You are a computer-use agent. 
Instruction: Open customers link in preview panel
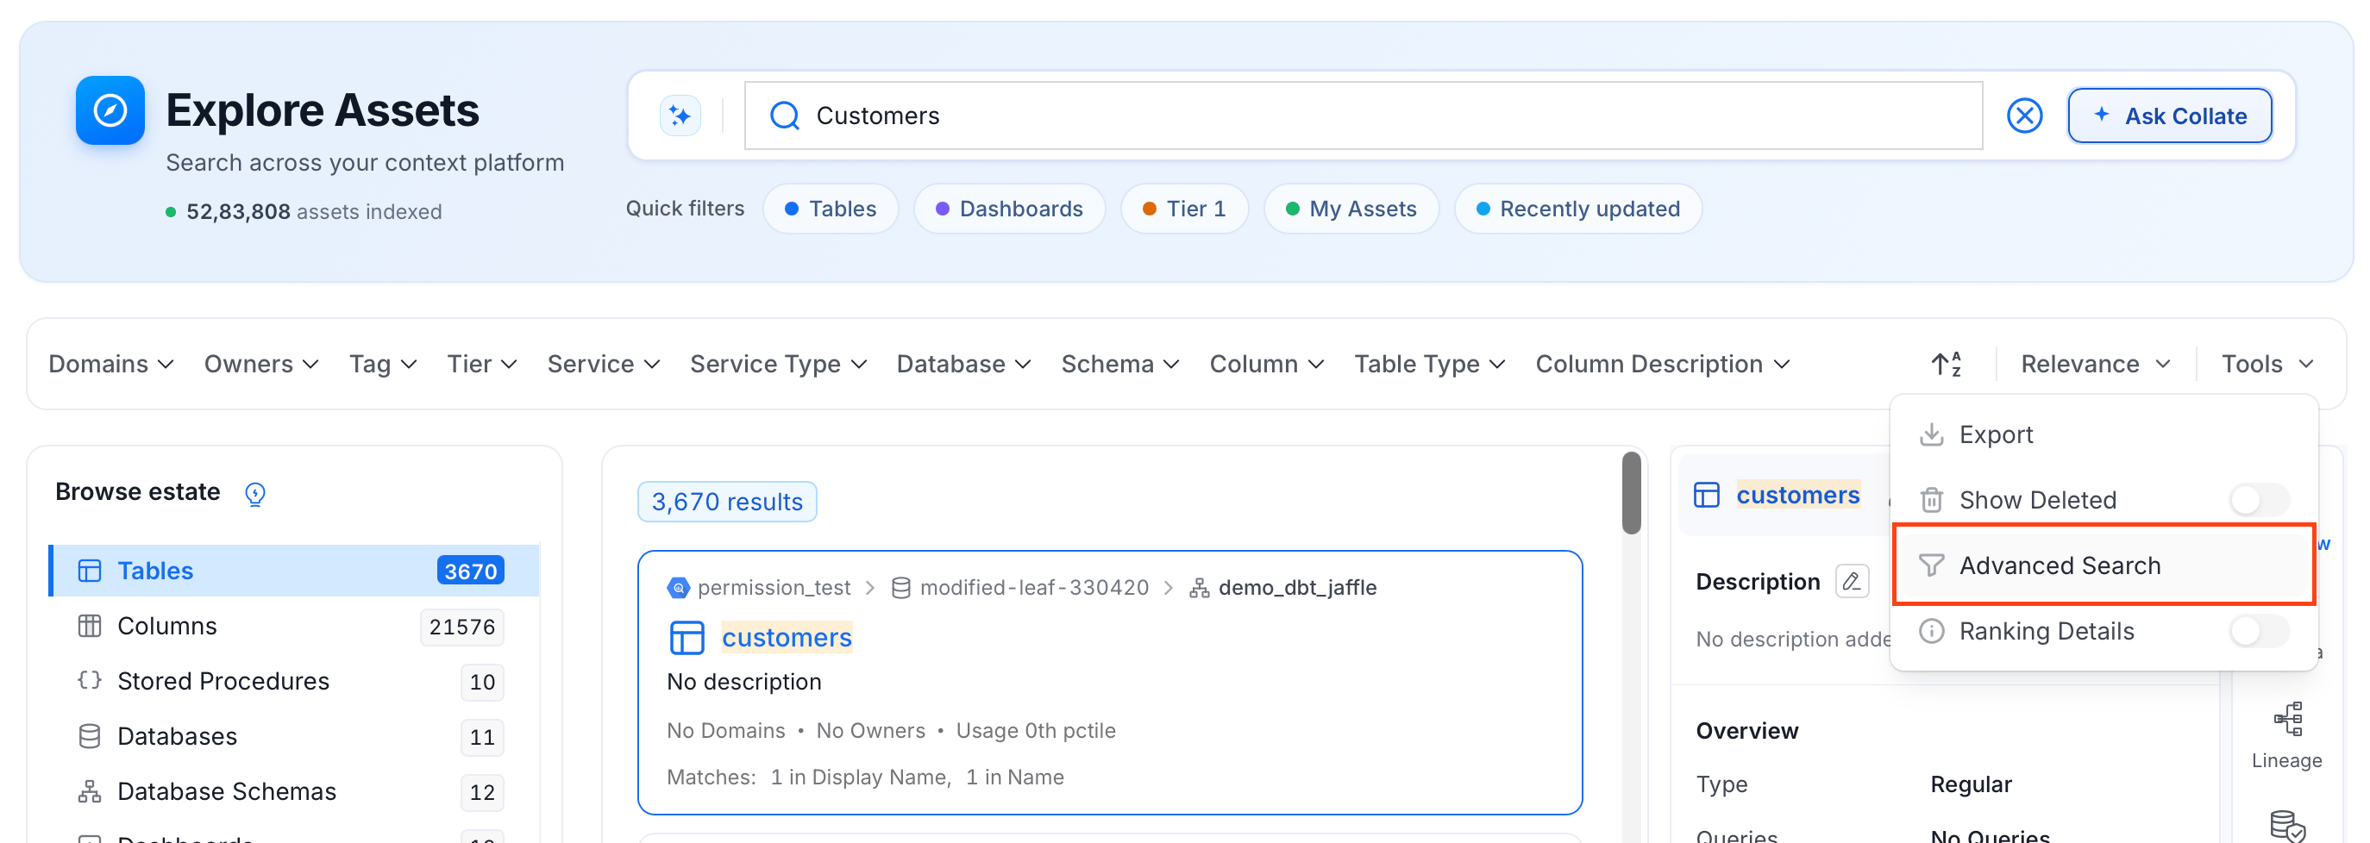click(1797, 495)
